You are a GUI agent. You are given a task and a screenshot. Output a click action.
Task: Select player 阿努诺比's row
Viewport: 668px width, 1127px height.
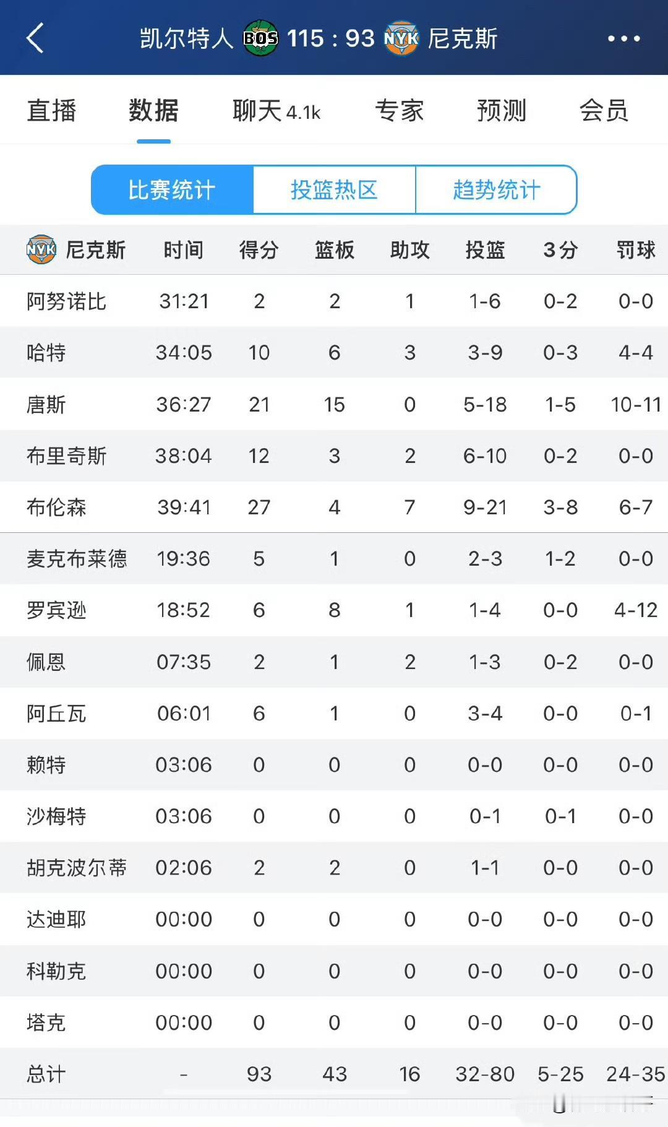pyautogui.click(x=334, y=301)
